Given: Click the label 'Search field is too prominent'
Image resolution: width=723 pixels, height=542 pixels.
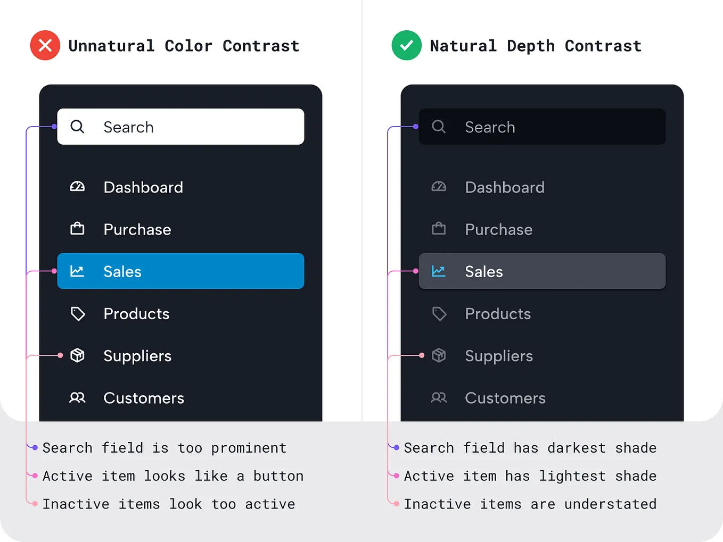Looking at the screenshot, I should click(165, 448).
